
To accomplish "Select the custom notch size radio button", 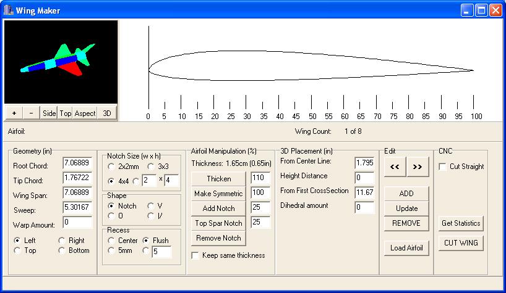I will [x=136, y=181].
